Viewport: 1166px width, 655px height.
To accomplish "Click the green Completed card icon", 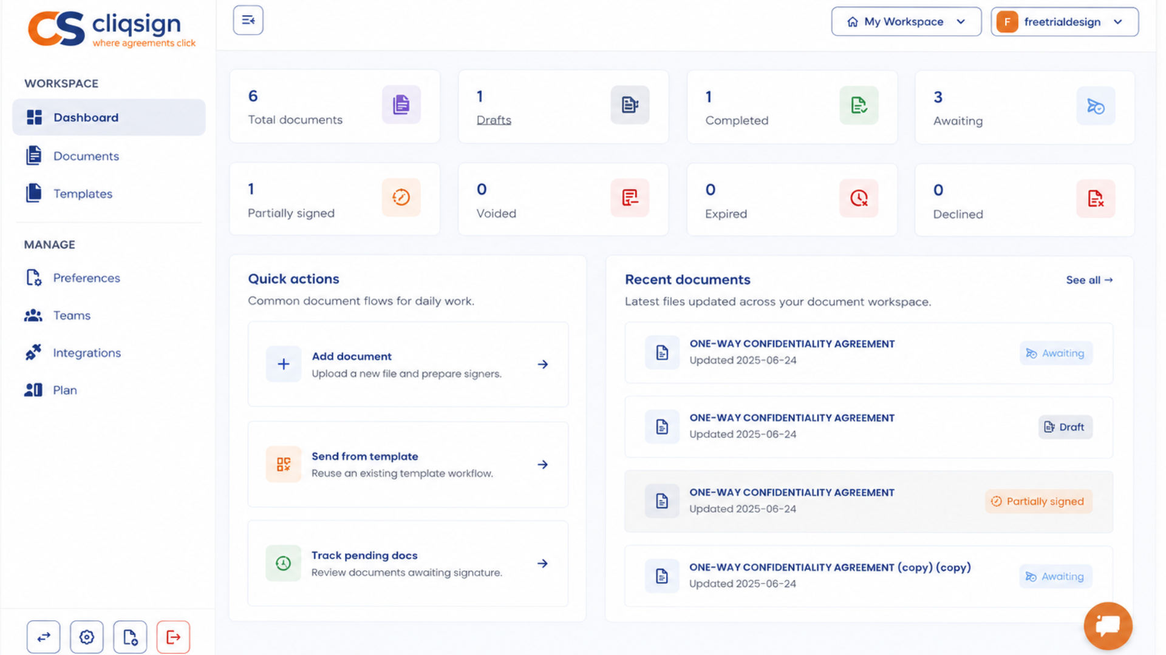I will pos(859,106).
